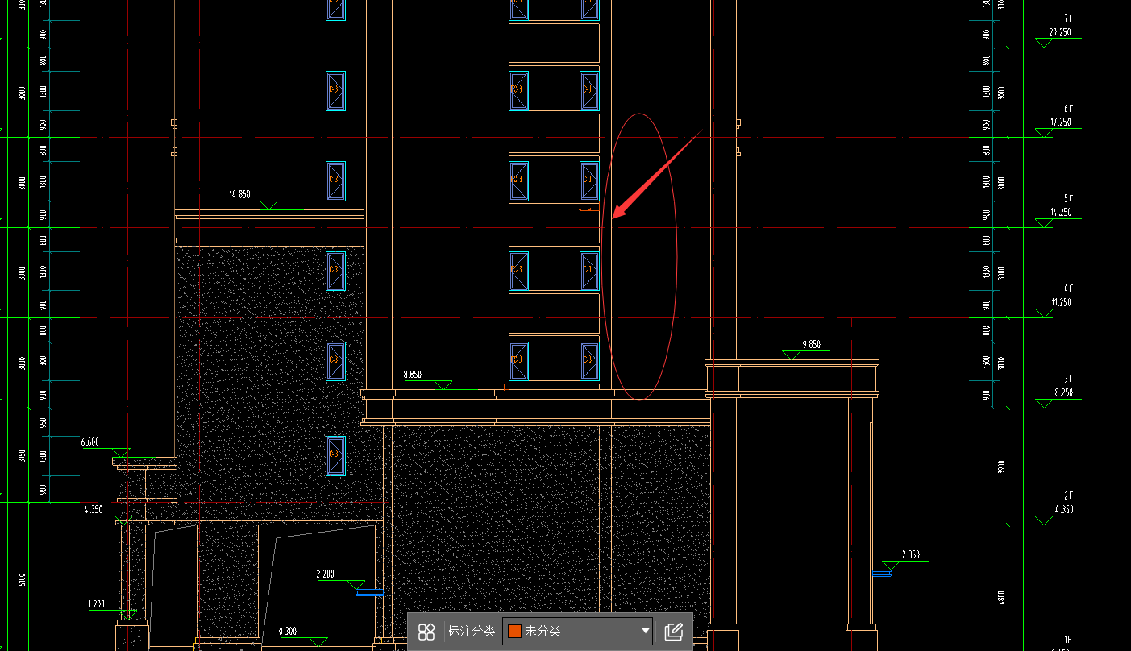
Task: Select the 9.850 elevation label
Action: pyautogui.click(x=810, y=345)
